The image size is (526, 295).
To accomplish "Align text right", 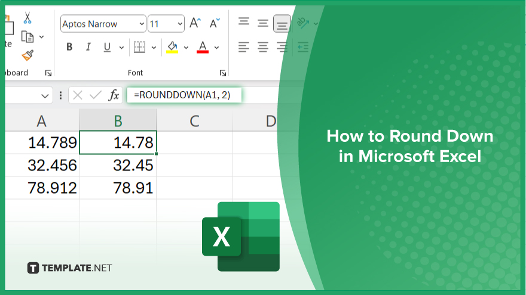I will (x=282, y=47).
